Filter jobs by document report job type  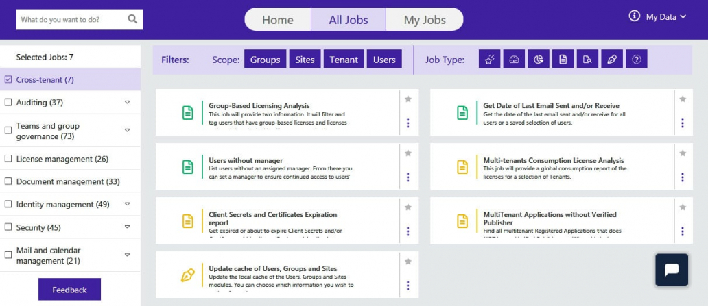[563, 60]
